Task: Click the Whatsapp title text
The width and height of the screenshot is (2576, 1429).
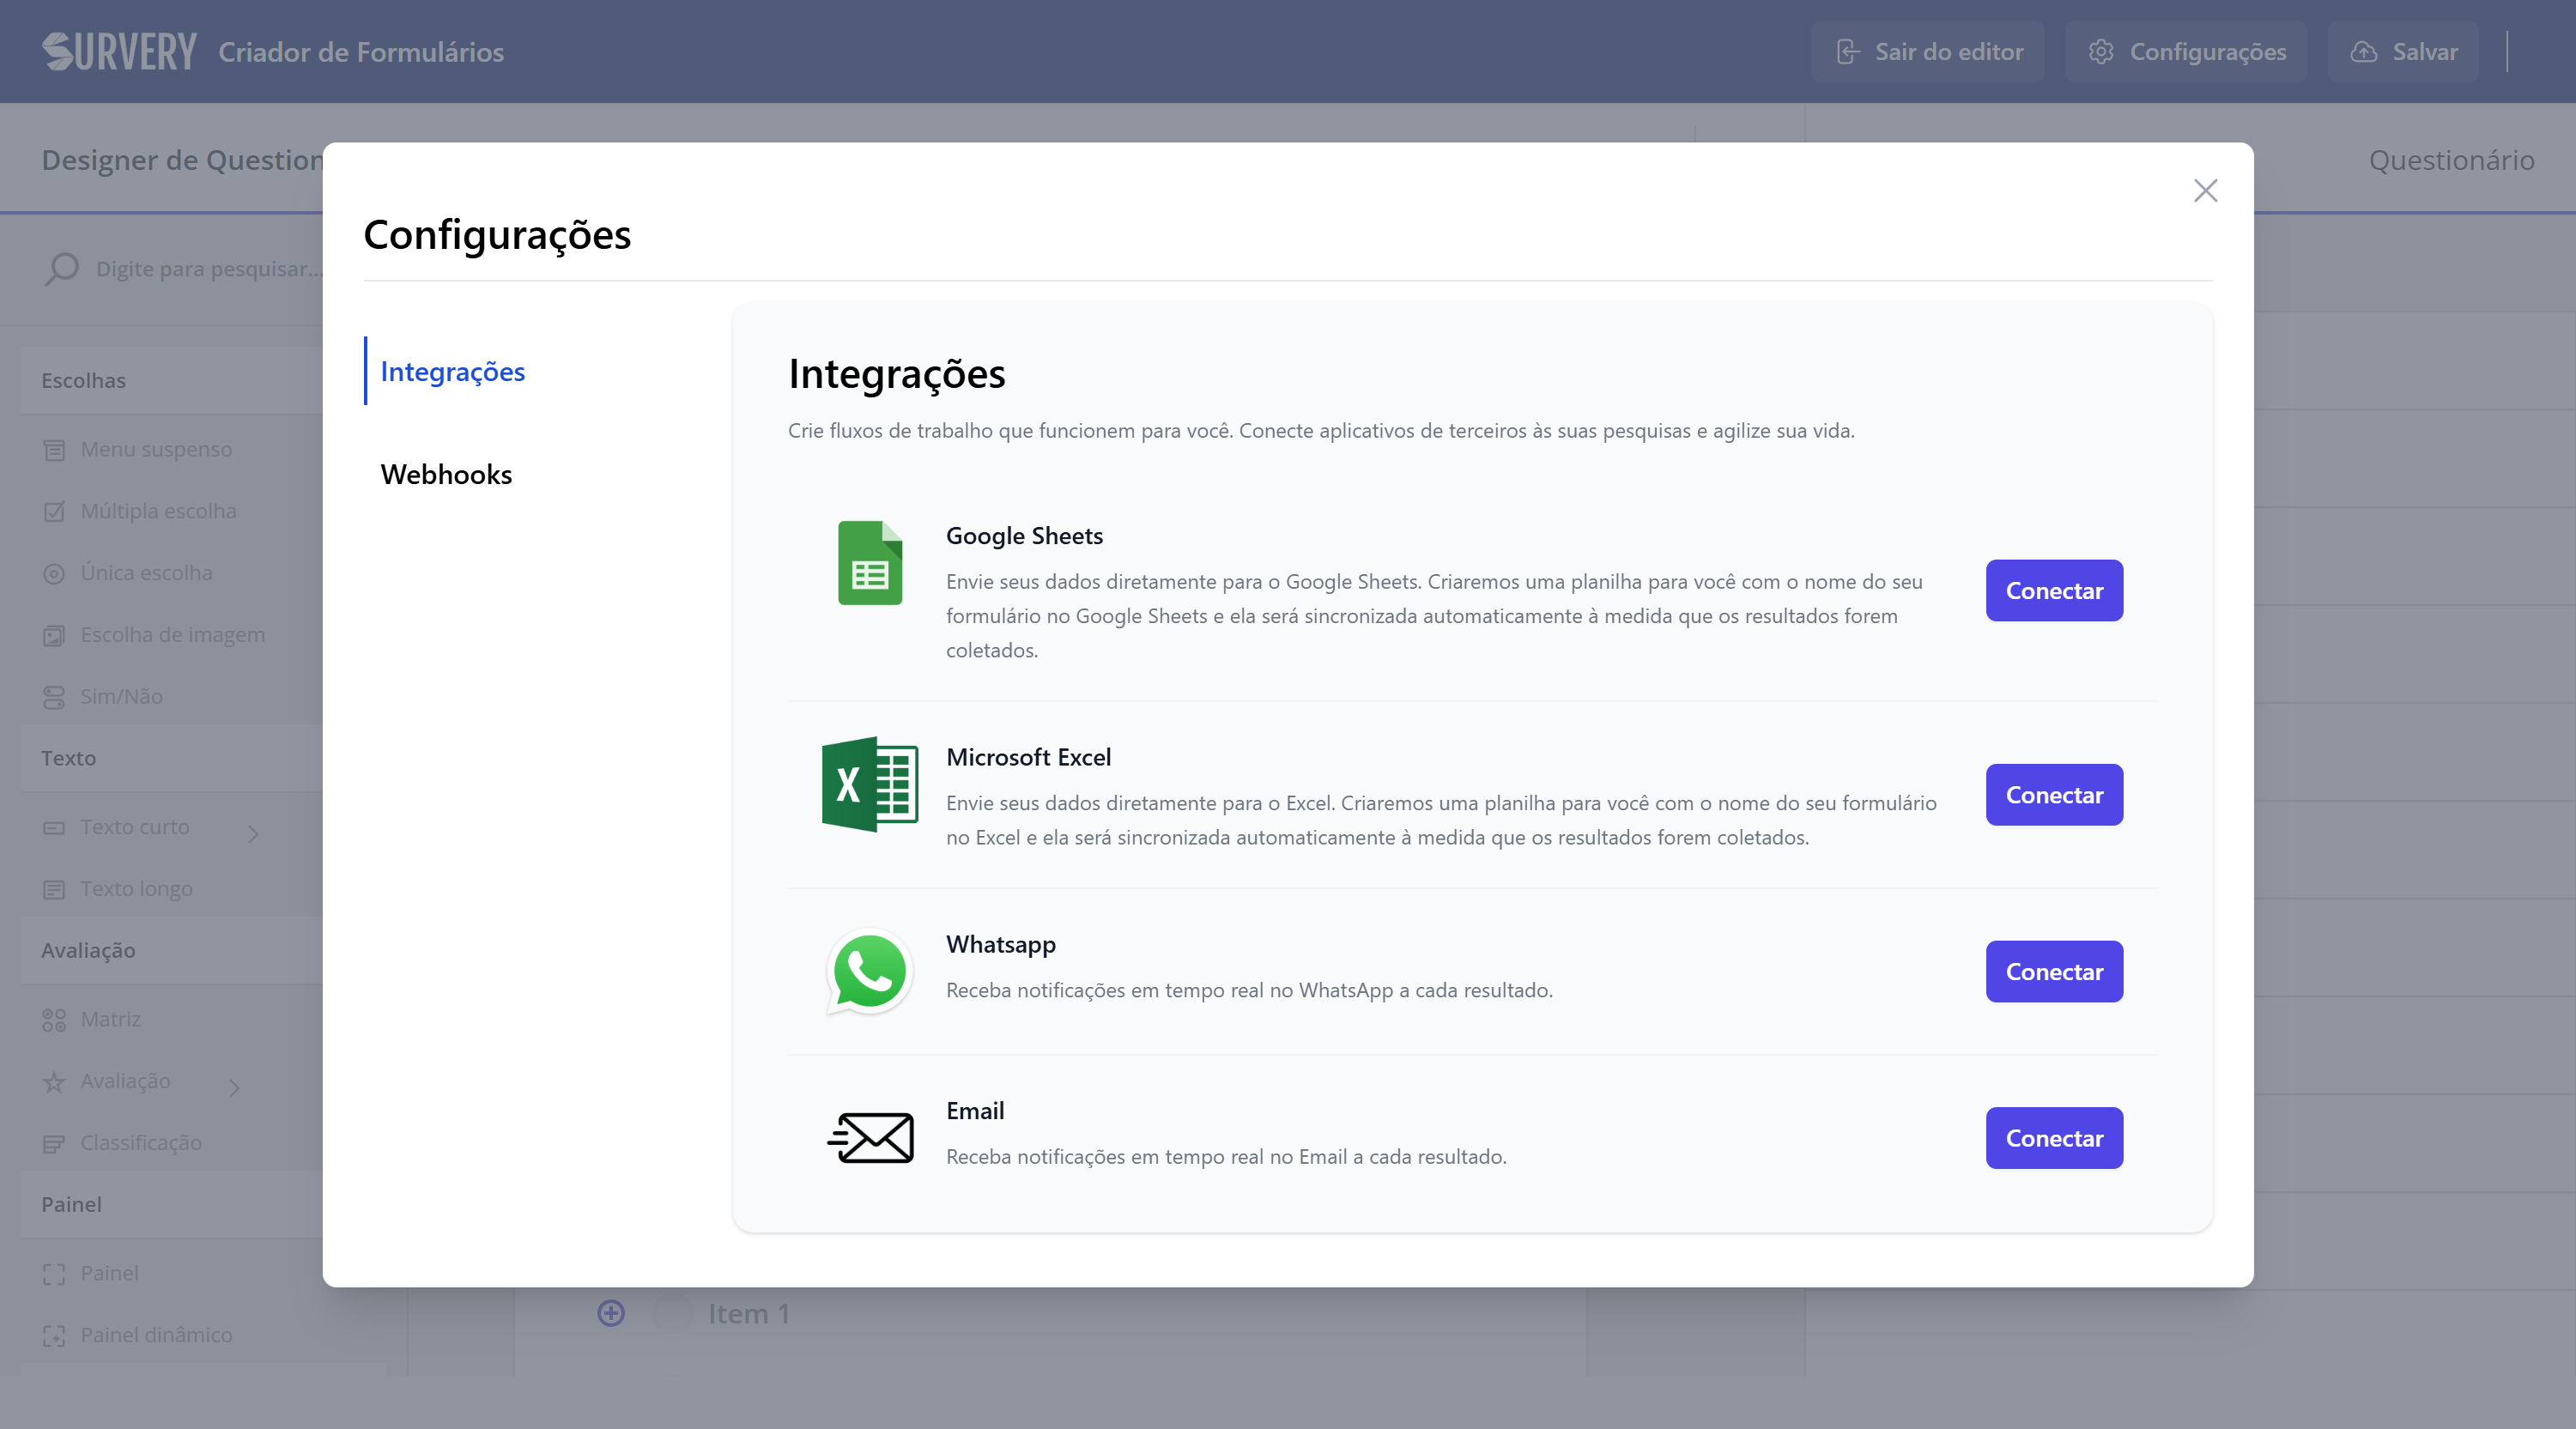Action: point(1000,945)
